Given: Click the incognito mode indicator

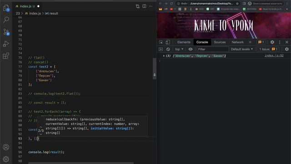Looking at the screenshot, I should tap(266, 3).
